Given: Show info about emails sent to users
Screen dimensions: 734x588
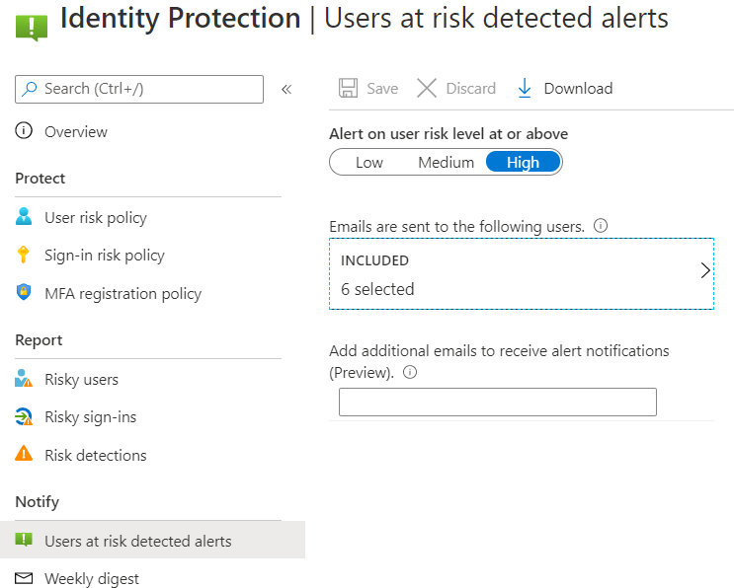Looking at the screenshot, I should click(601, 226).
